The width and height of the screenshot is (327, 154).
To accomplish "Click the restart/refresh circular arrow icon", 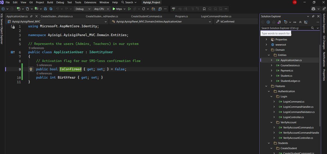I will [143, 9].
